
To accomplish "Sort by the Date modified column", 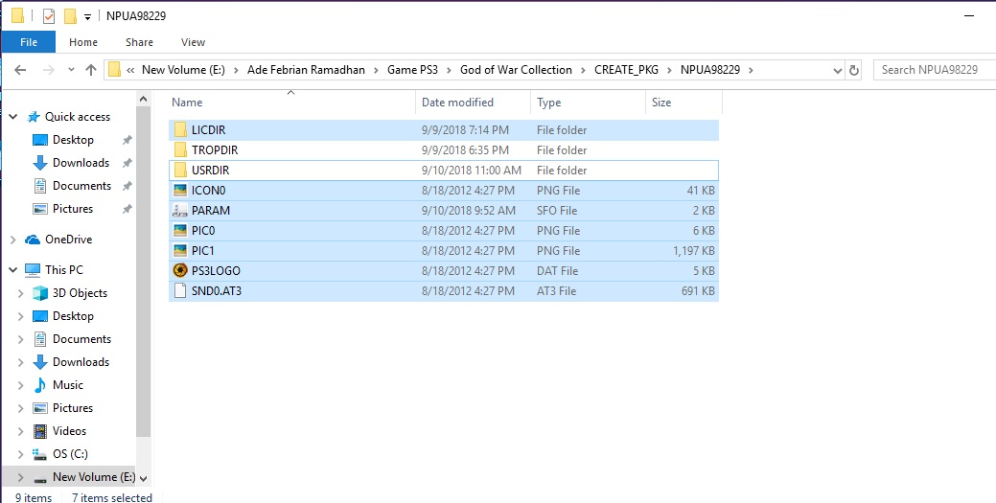I will point(474,103).
